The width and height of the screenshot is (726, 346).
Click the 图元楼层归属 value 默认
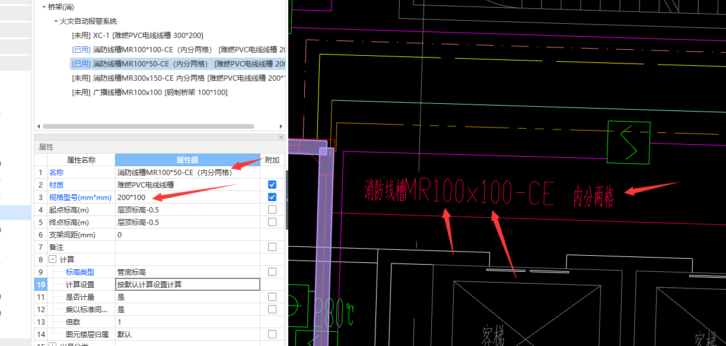(x=187, y=334)
